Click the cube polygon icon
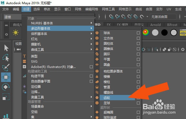 (x=97, y=38)
